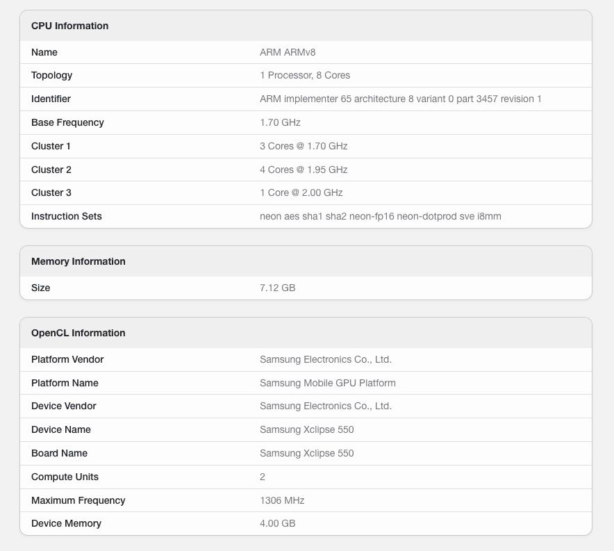Click the Device Vendor label

tap(63, 406)
